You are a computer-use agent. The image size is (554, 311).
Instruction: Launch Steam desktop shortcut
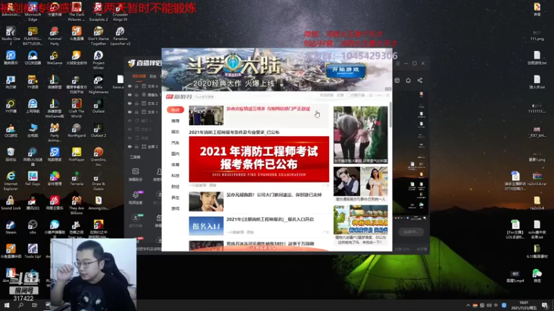coord(10,227)
